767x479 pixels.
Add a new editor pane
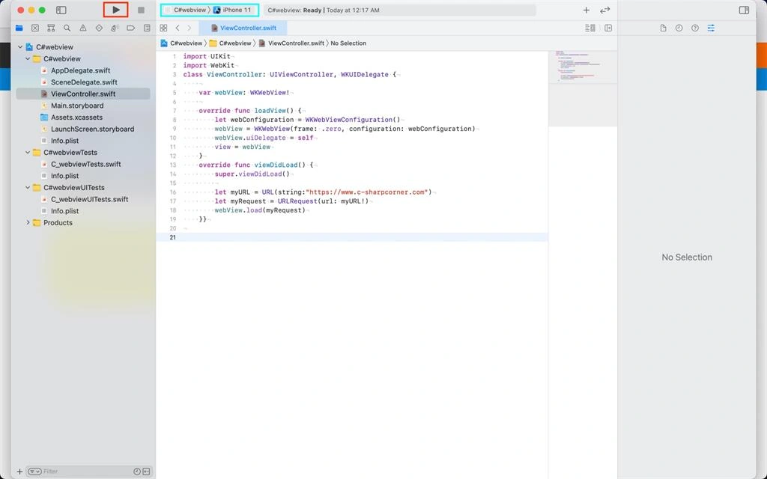click(x=608, y=28)
